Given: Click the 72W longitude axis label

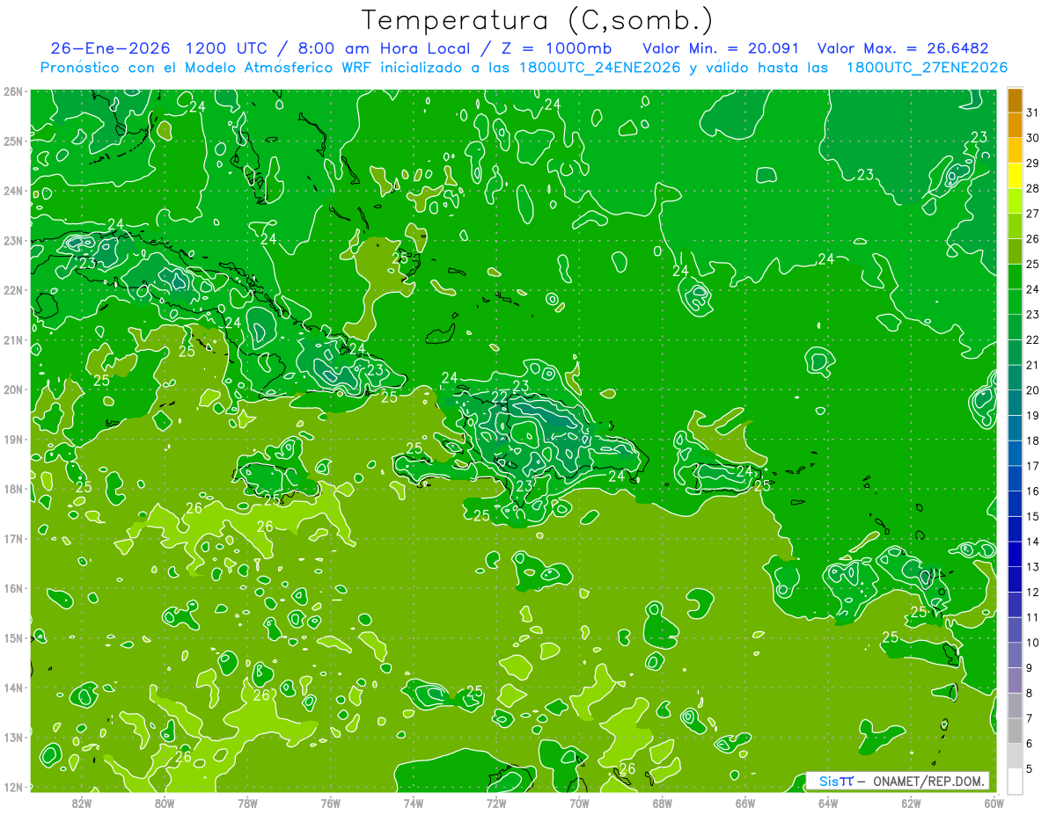Looking at the screenshot, I should point(496,804).
